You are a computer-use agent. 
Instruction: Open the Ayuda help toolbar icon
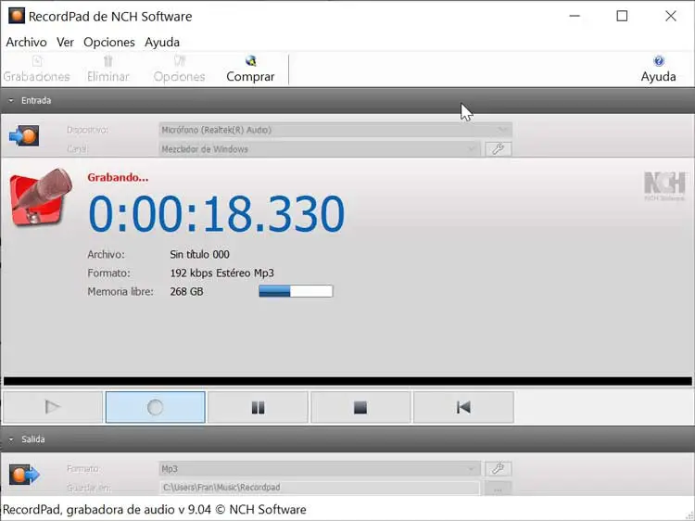tap(659, 61)
